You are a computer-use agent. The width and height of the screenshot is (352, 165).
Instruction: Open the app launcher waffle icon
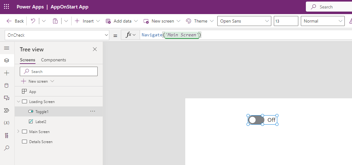[7, 7]
